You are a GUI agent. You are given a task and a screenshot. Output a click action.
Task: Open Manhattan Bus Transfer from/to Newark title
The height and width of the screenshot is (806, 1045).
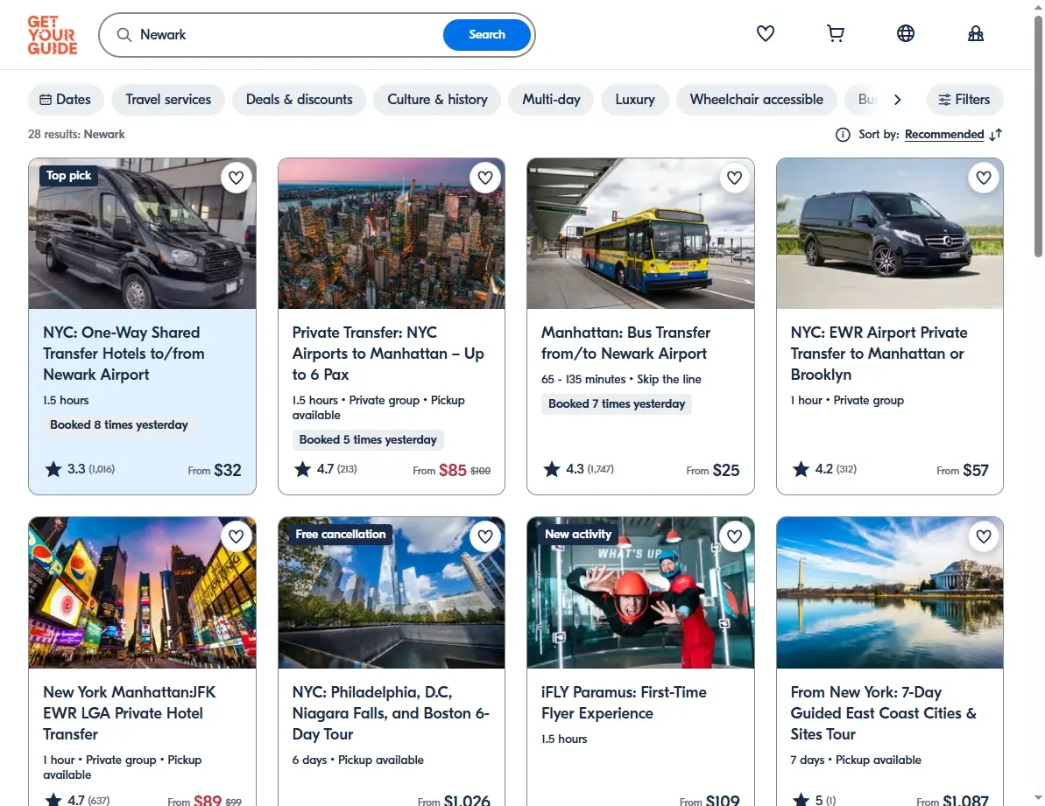(625, 343)
